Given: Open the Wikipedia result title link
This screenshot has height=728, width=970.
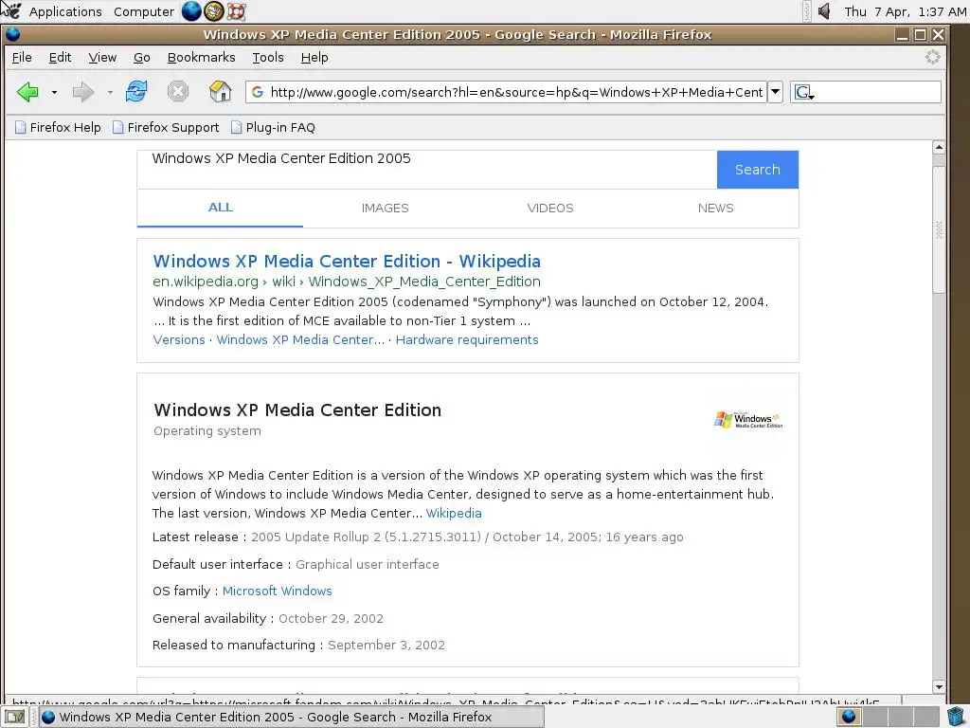Looking at the screenshot, I should [x=347, y=262].
